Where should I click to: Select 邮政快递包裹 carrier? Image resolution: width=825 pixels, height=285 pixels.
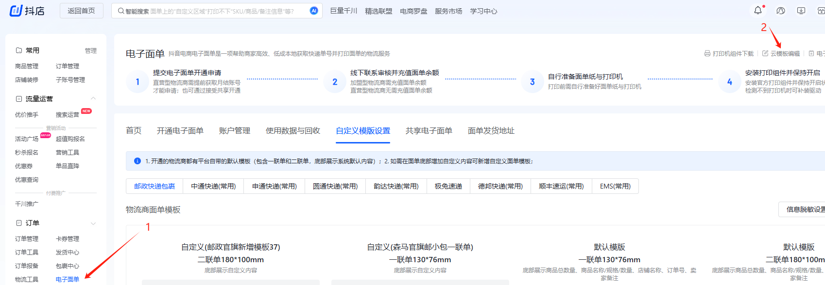[x=155, y=186]
